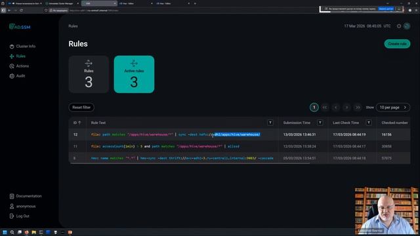
Task: Open the Last Check Time column filter
Action: (x=369, y=123)
